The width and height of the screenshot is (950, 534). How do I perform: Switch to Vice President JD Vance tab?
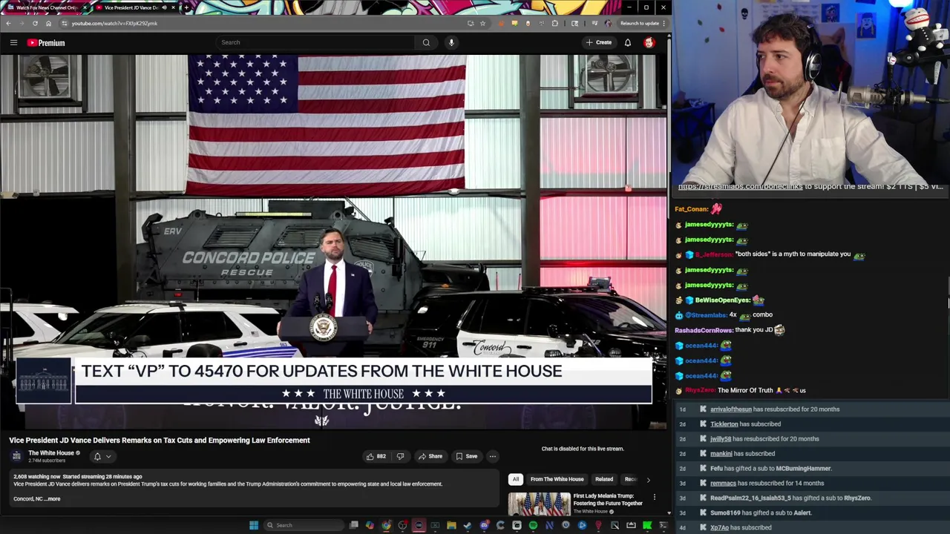135,7
